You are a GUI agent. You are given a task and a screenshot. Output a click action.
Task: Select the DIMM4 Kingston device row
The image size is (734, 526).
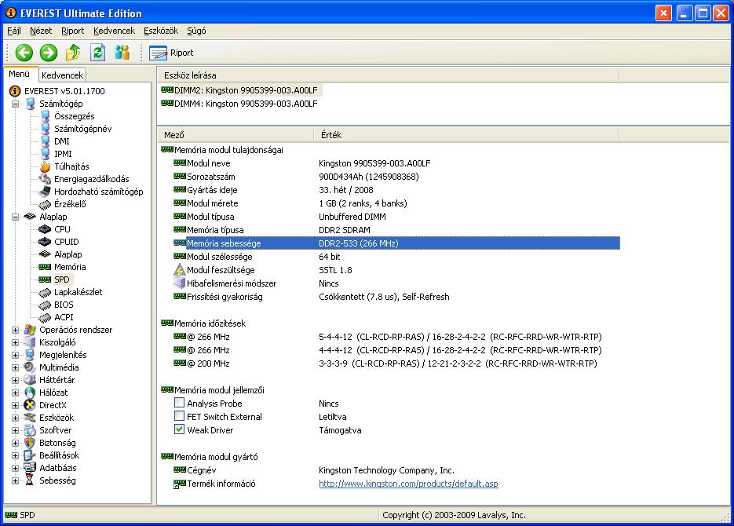click(x=239, y=104)
